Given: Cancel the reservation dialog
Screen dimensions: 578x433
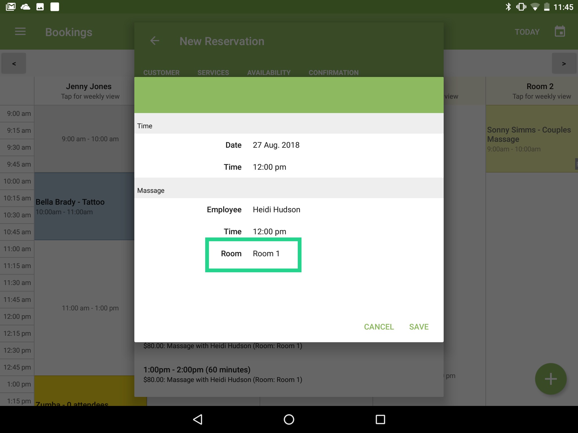Looking at the screenshot, I should pyautogui.click(x=379, y=327).
